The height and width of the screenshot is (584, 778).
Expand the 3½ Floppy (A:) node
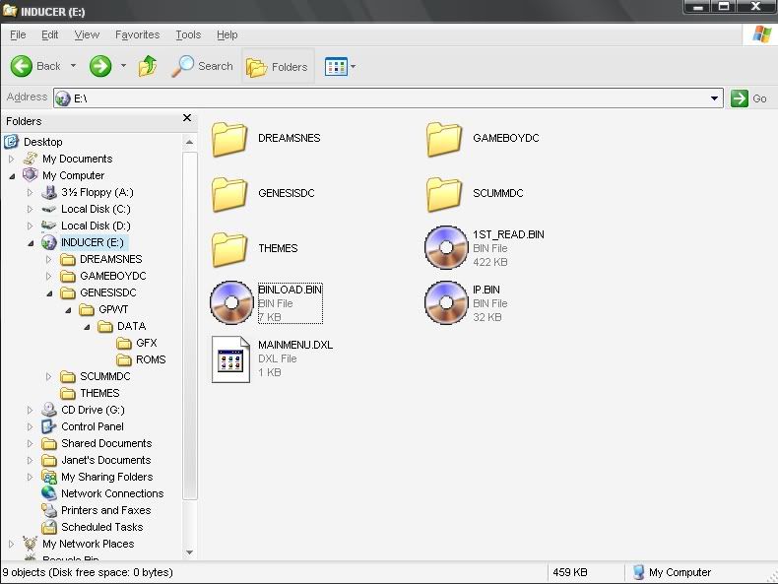[x=31, y=192]
